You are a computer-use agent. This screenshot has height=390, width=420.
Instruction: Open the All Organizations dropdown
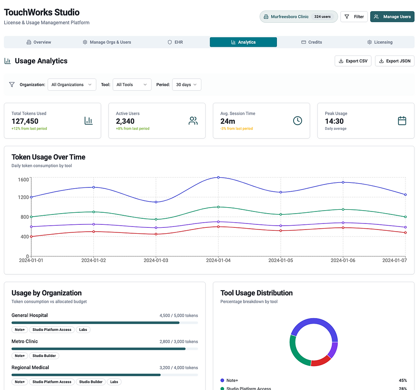coord(72,85)
